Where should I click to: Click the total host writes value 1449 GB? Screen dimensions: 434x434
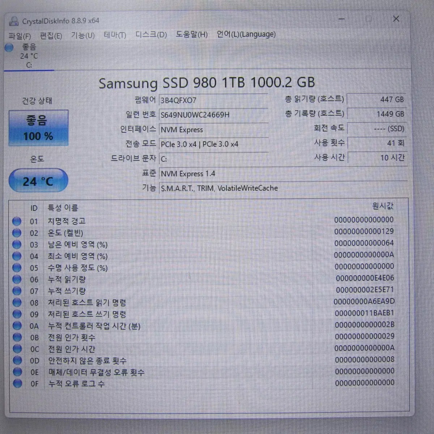click(x=376, y=114)
